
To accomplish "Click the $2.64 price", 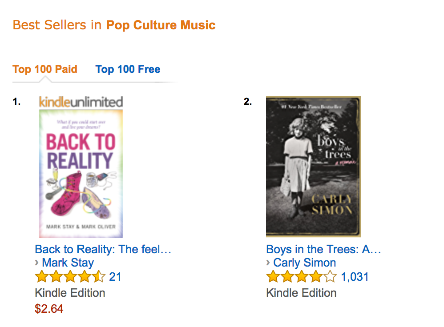I will click(x=49, y=308).
